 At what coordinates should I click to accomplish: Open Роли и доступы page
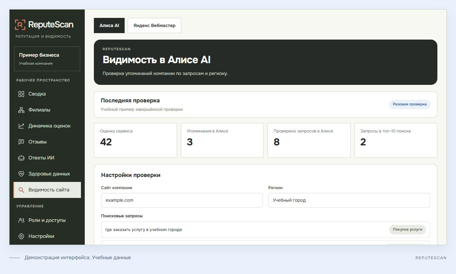[x=47, y=220]
